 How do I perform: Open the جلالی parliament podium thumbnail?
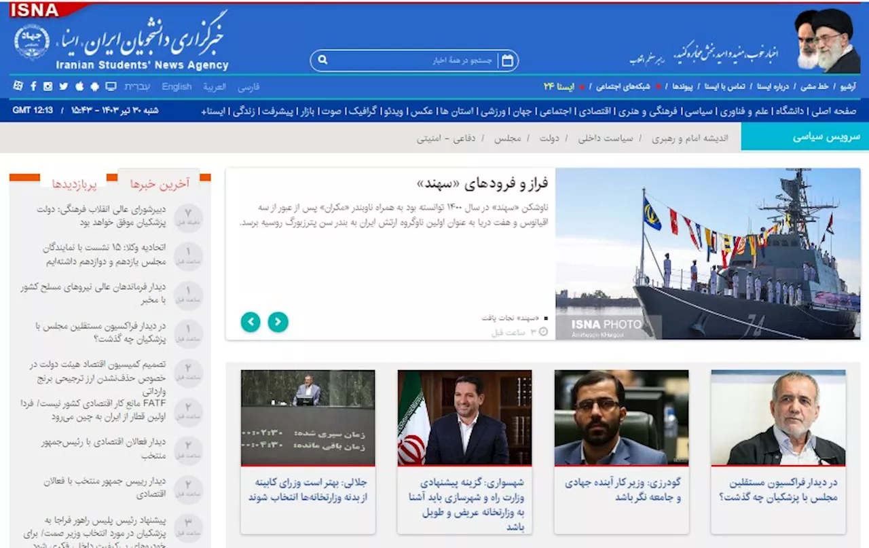308,418
